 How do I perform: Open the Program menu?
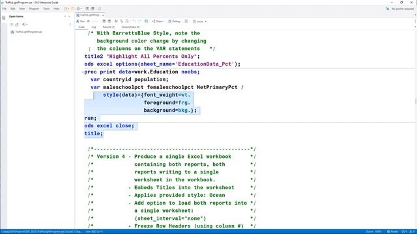click(34, 8)
